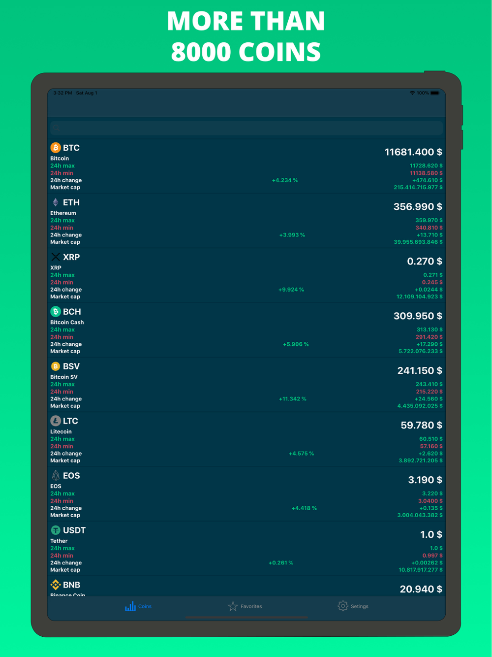Click the market cap 5.722.076.233 $

[x=421, y=352]
